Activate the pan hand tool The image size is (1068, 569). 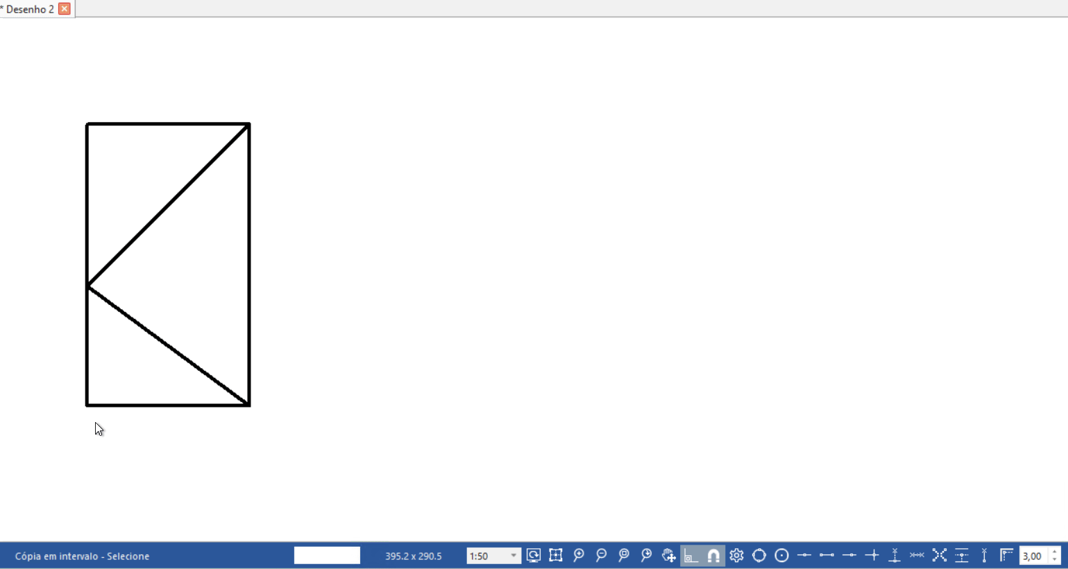(668, 555)
